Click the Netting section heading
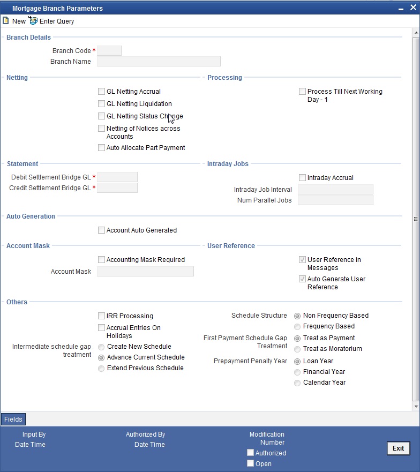 (x=17, y=77)
